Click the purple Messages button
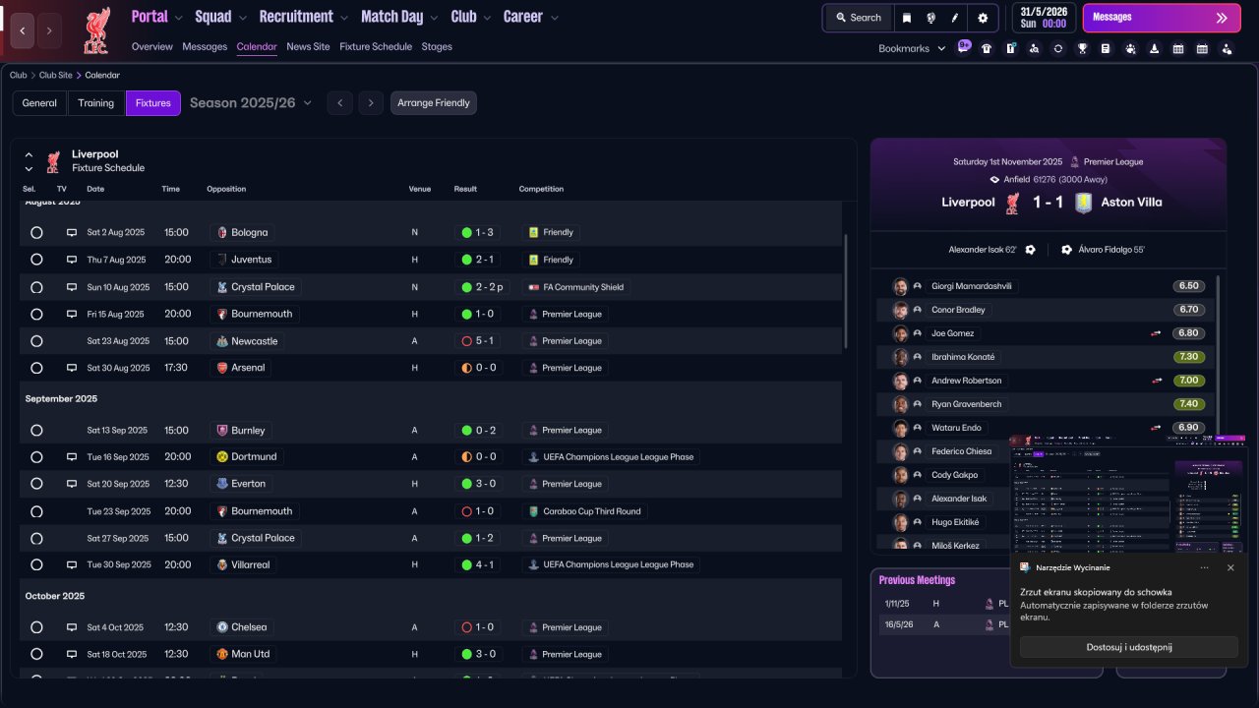The image size is (1259, 708). coord(1162,18)
